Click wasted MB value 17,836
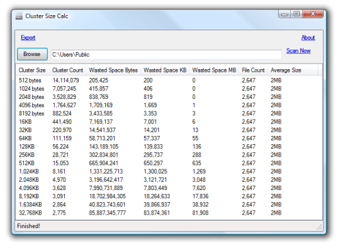 coord(200,196)
